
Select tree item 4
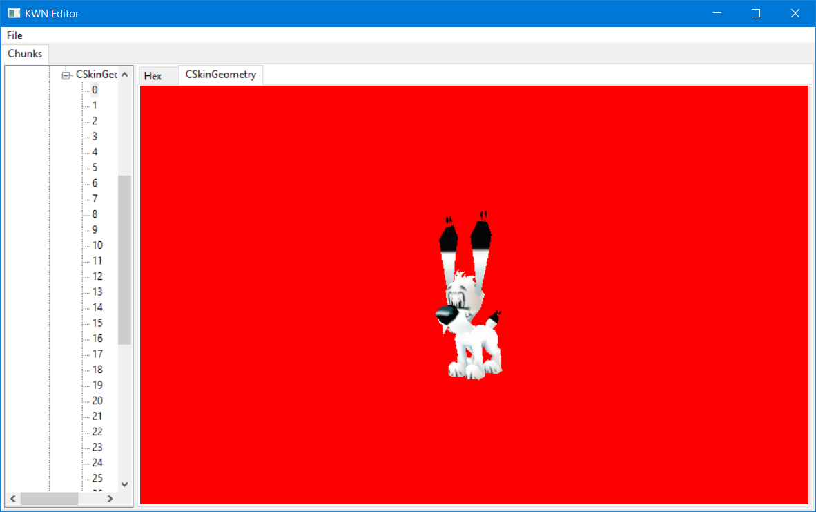(x=95, y=153)
